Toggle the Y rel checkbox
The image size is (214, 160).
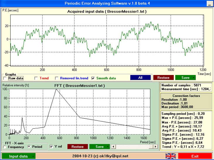coord(51,147)
